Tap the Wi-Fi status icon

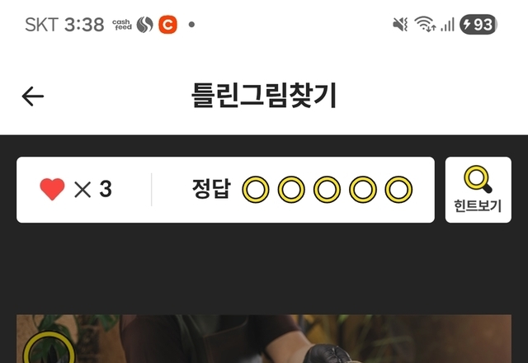426,24
